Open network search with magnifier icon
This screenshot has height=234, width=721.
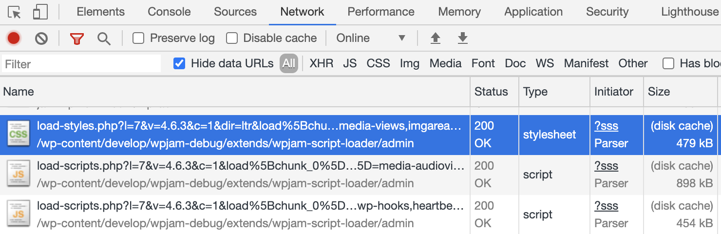(x=104, y=38)
